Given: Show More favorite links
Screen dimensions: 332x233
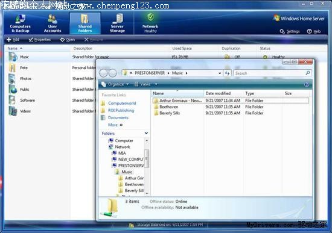Looking at the screenshot, I should 115,125.
